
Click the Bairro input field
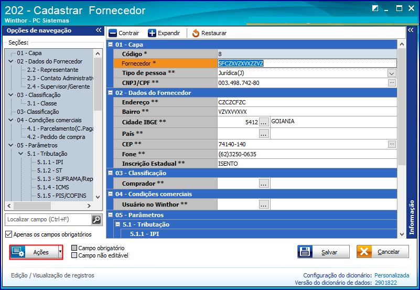(307, 112)
